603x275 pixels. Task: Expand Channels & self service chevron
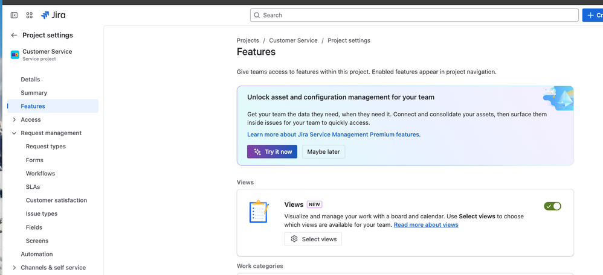pos(15,268)
